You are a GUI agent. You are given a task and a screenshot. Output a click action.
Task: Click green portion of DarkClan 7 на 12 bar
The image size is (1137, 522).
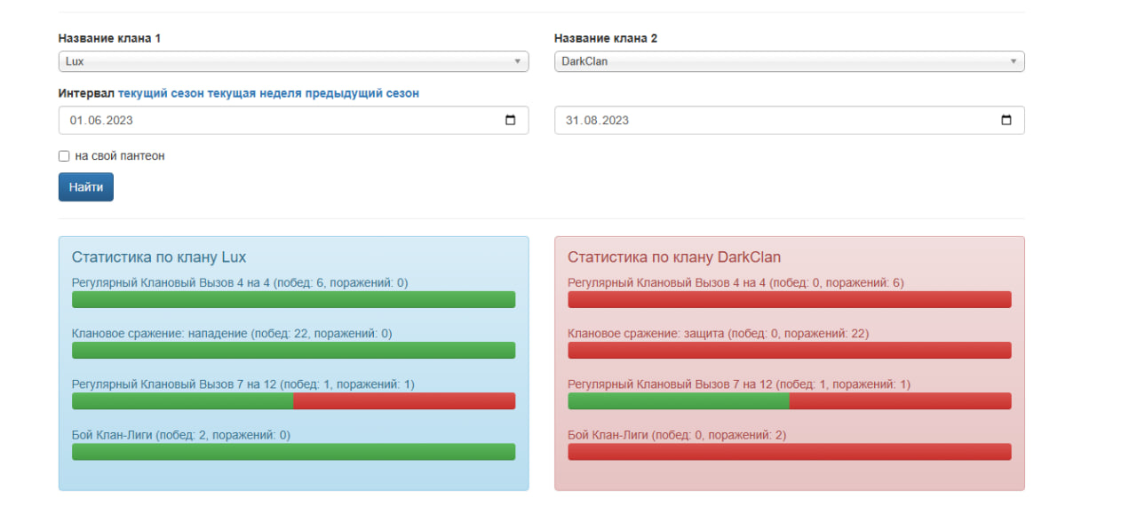point(678,401)
